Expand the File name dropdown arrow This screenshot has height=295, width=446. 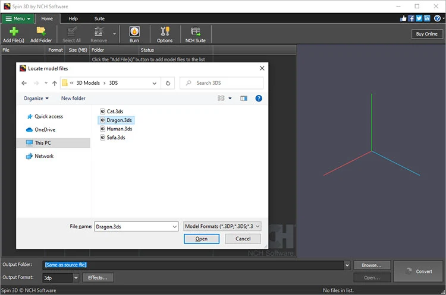[x=175, y=227]
